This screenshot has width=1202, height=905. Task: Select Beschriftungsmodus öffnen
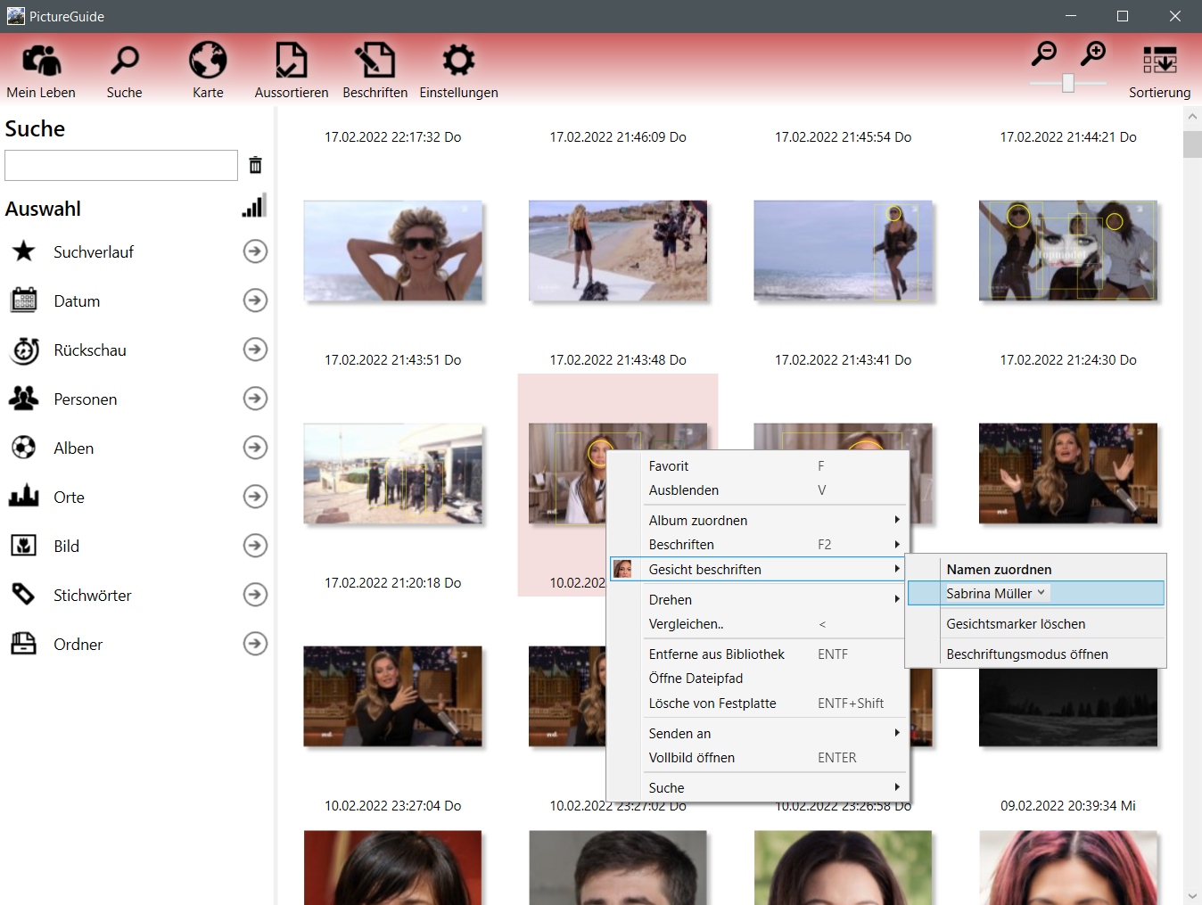click(1036, 654)
